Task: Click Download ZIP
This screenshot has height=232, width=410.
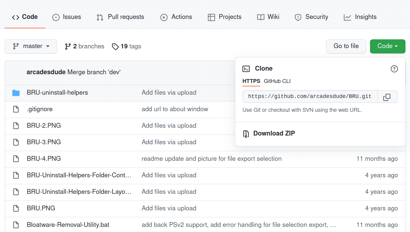Action: pyautogui.click(x=274, y=133)
